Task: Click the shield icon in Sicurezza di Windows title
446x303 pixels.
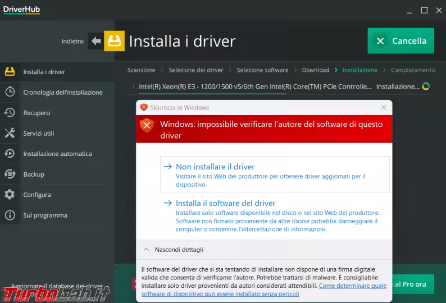Action: pos(144,107)
